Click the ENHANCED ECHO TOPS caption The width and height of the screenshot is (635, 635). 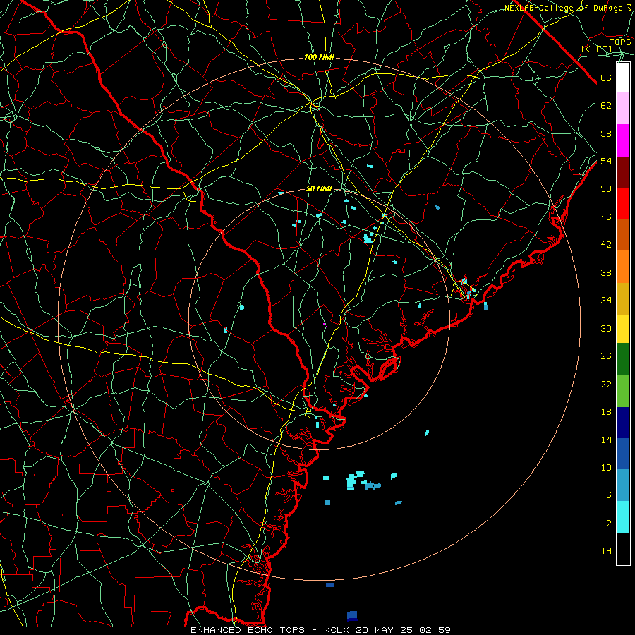pos(248,630)
